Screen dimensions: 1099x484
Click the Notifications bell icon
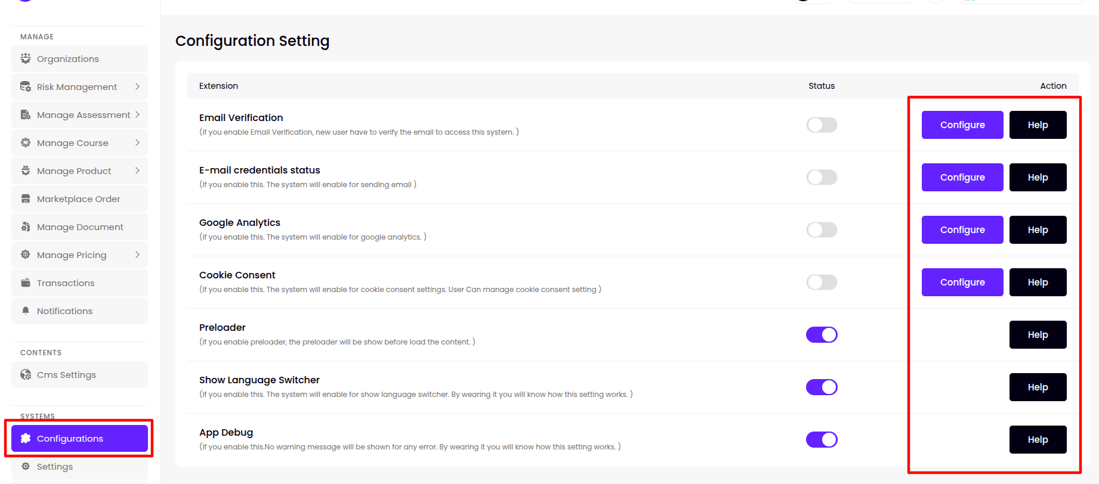pos(26,311)
